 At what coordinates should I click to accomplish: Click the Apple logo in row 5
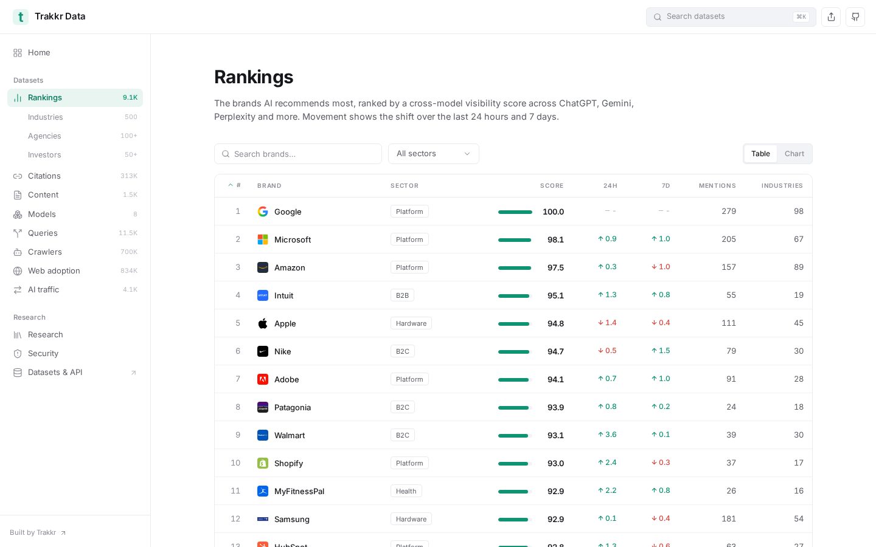click(x=263, y=323)
